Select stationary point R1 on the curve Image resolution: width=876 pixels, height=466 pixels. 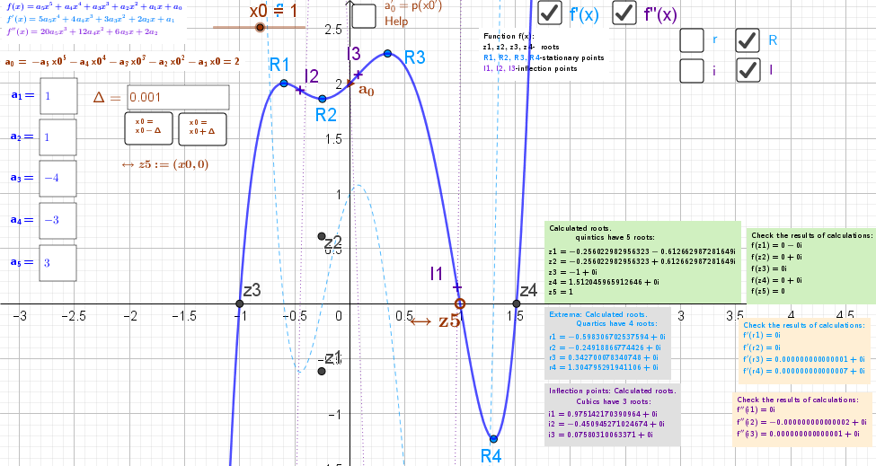[284, 84]
